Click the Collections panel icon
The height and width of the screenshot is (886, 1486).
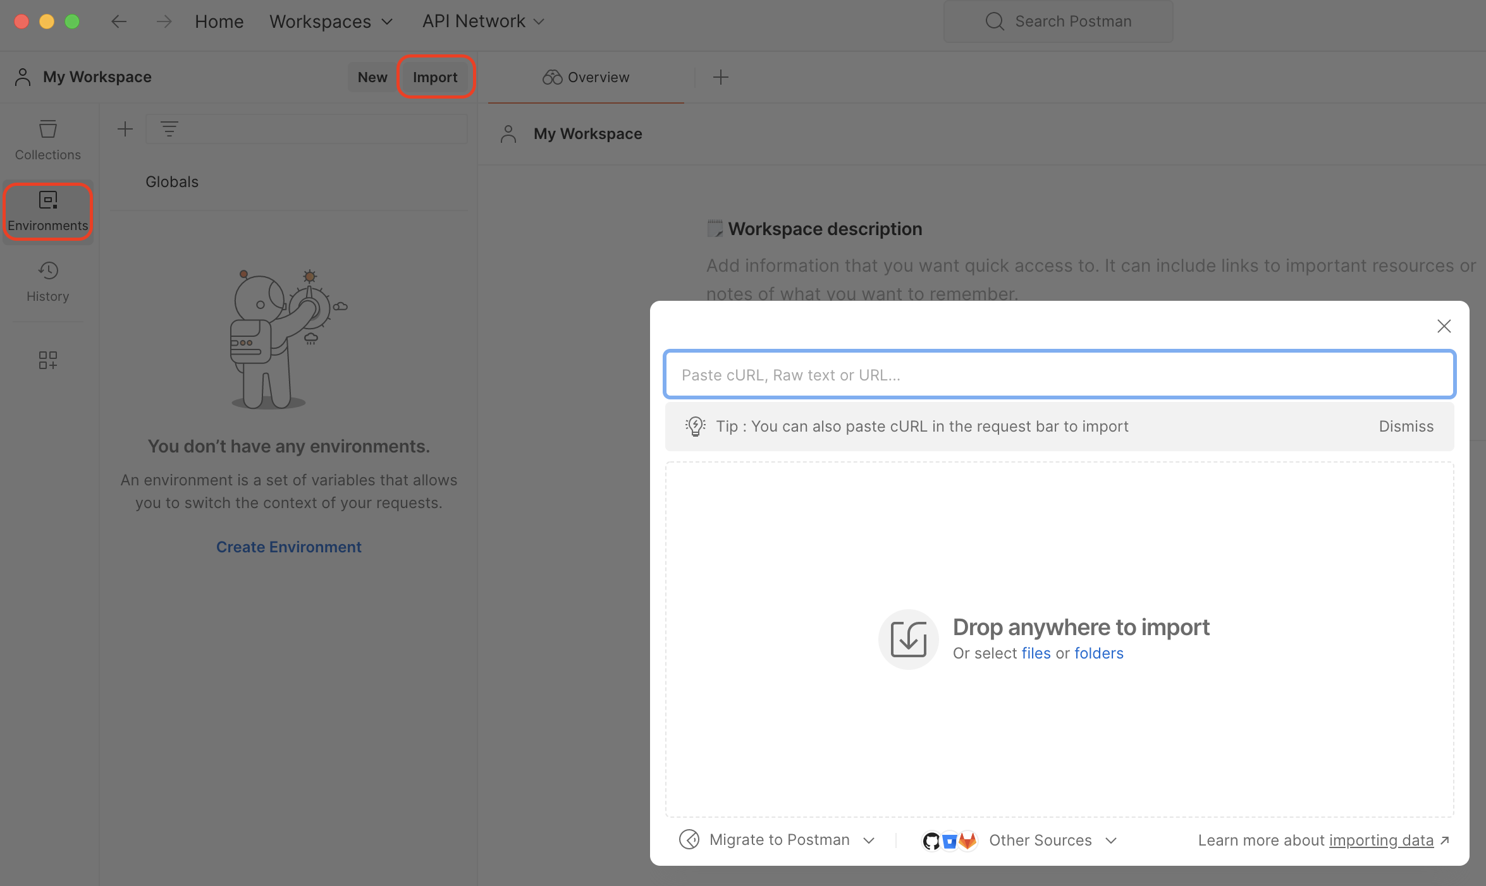[47, 130]
